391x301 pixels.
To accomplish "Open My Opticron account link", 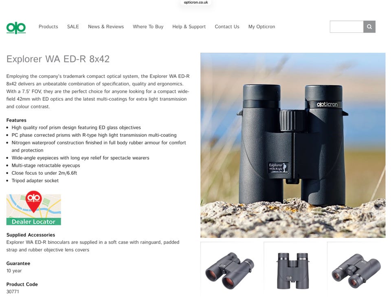I will click(x=261, y=27).
